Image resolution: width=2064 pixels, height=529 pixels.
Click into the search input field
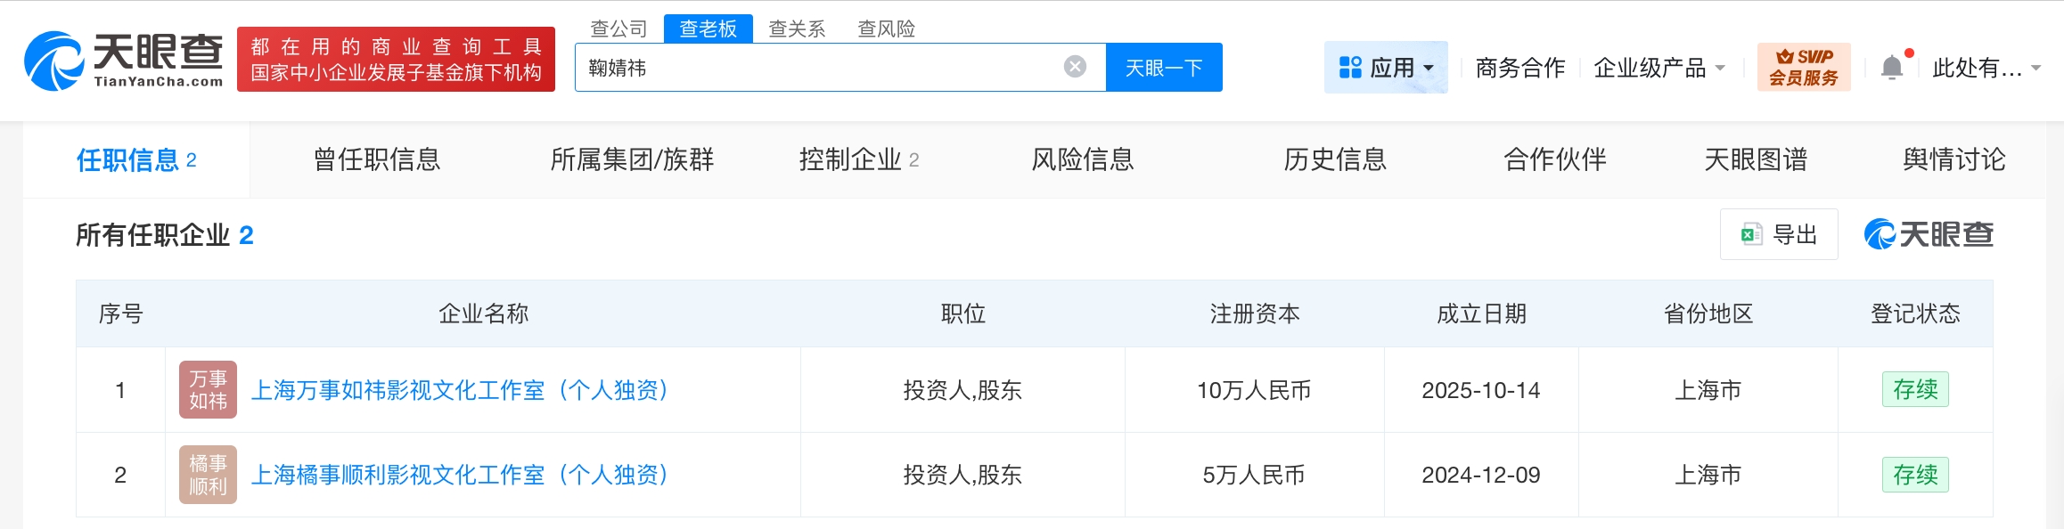coord(820,68)
